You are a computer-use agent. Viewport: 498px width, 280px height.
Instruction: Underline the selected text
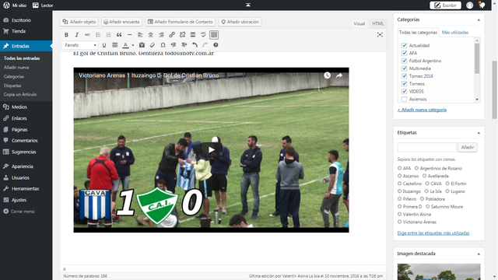[103, 45]
